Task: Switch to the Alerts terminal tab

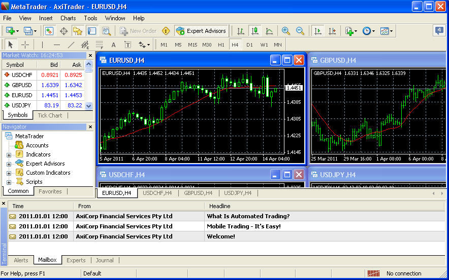Action: coord(21,260)
